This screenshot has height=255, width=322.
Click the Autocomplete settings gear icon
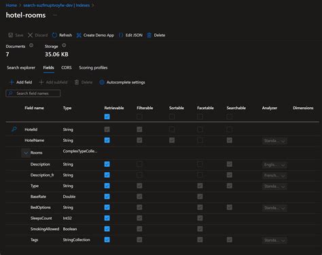(x=102, y=82)
